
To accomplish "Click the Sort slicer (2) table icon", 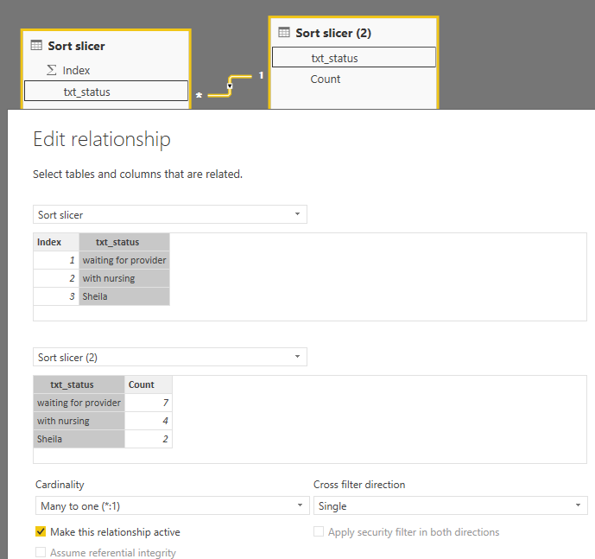I will tap(284, 32).
